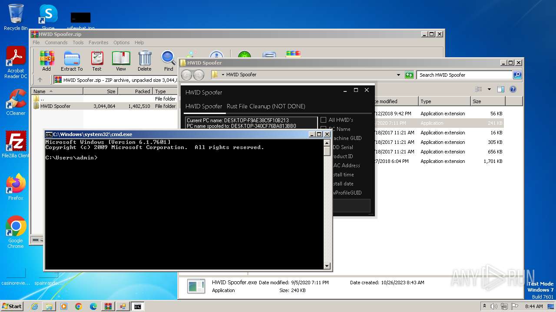Toggle the Explorer preview pane icon
Image resolution: width=556 pixels, height=312 pixels.
tap(500, 89)
